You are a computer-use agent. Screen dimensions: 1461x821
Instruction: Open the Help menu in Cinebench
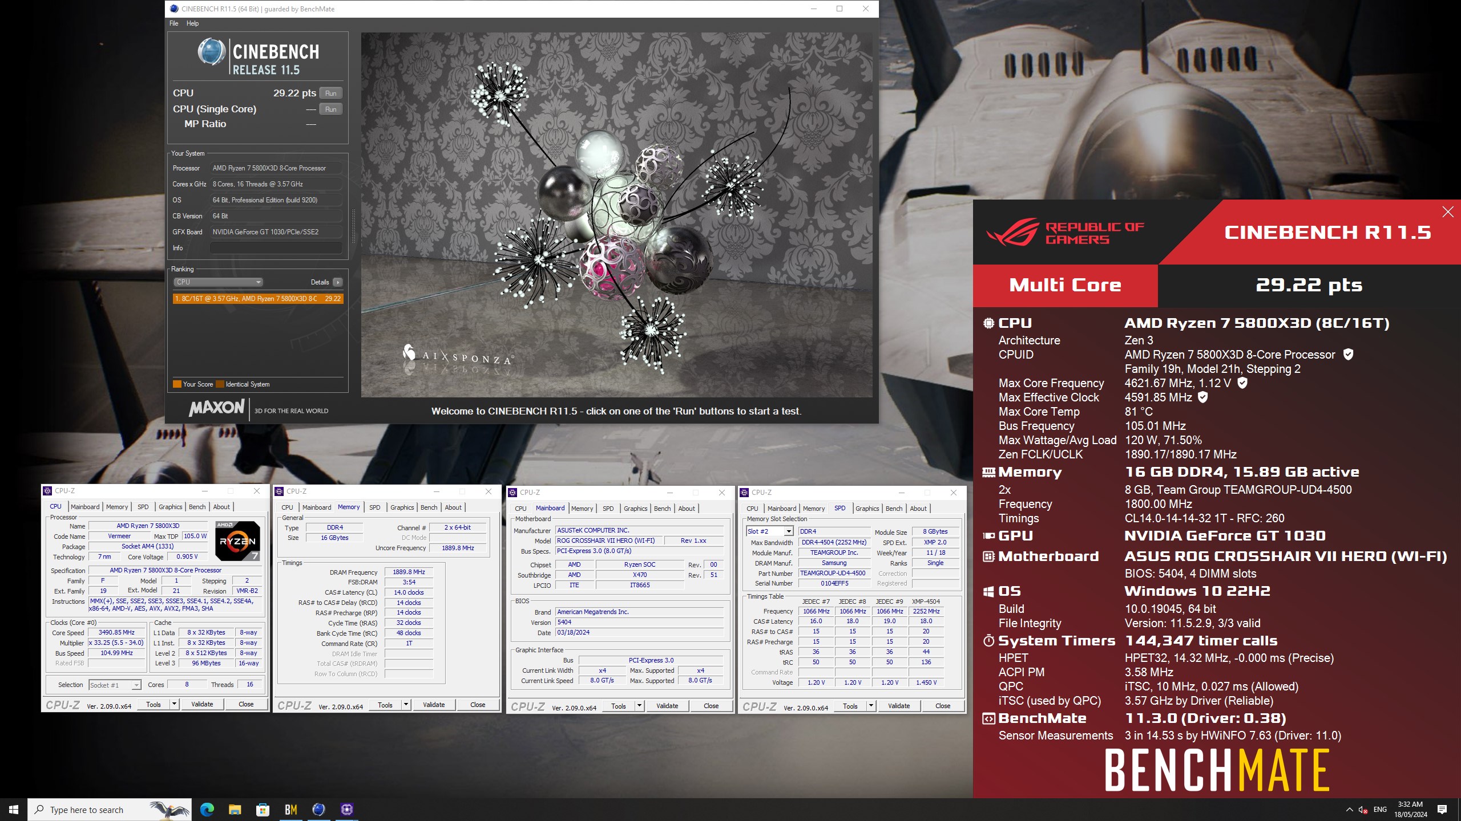tap(192, 23)
